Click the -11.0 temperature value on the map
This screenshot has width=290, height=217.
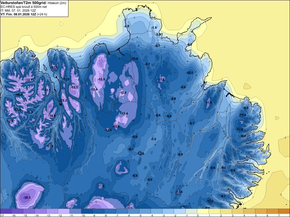point(66,79)
